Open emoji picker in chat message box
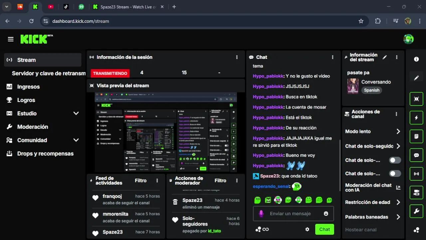Viewport: 426px width, 240px height. pos(326,213)
